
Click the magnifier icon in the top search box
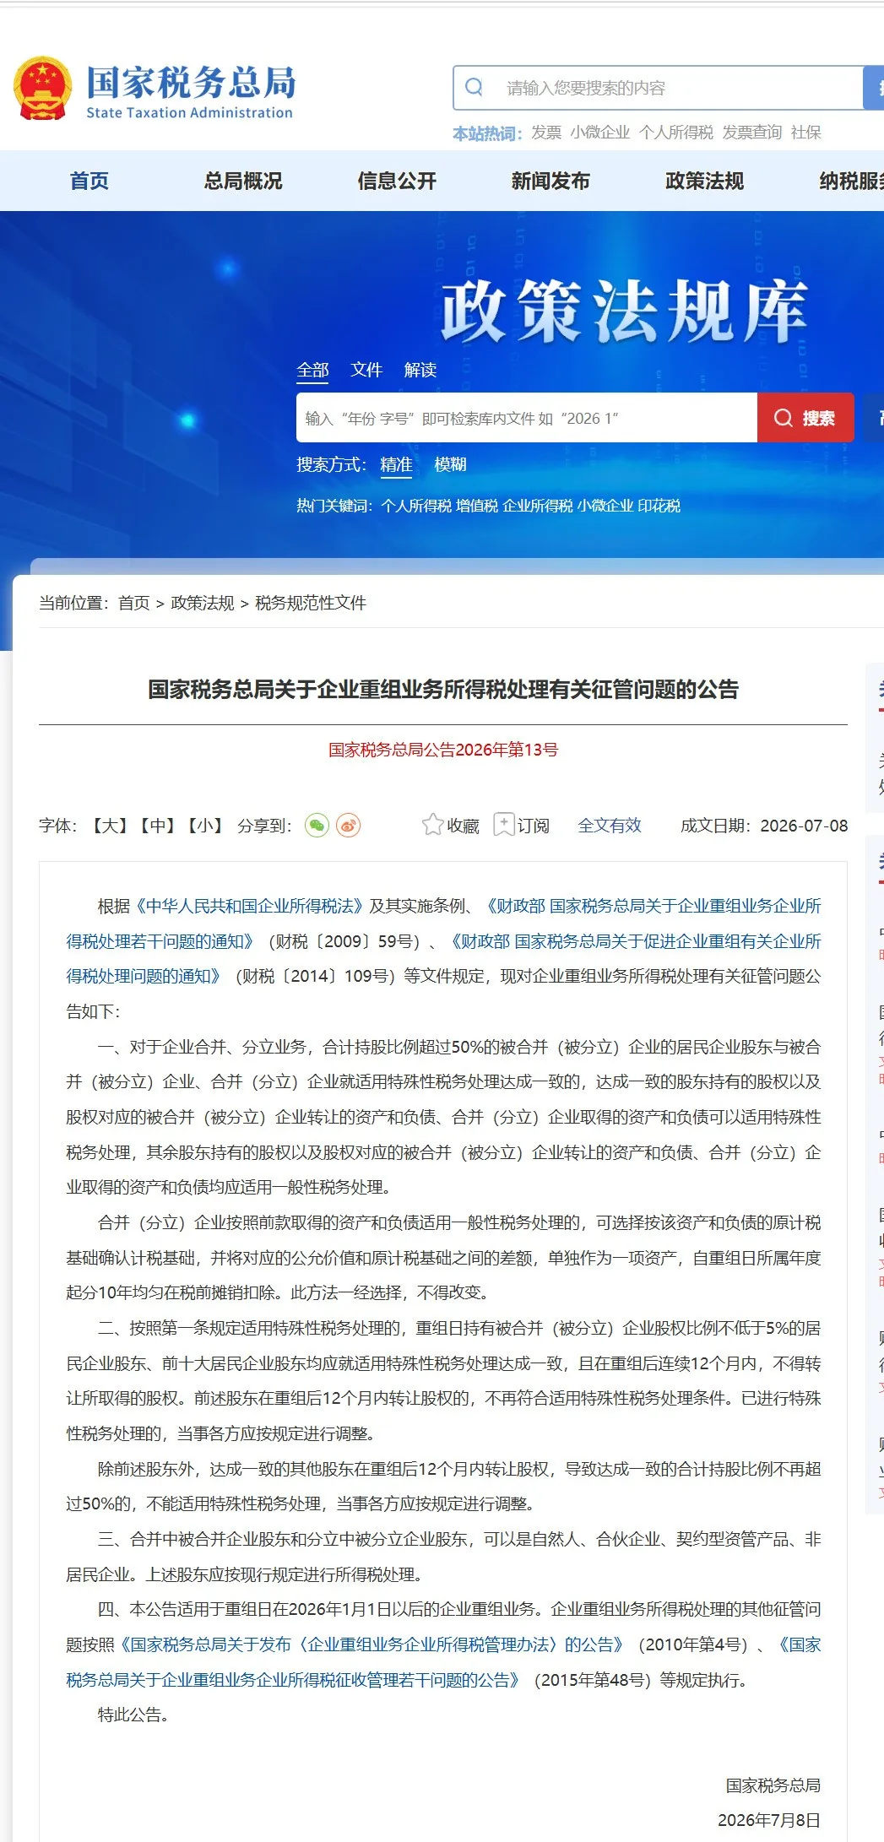(475, 87)
